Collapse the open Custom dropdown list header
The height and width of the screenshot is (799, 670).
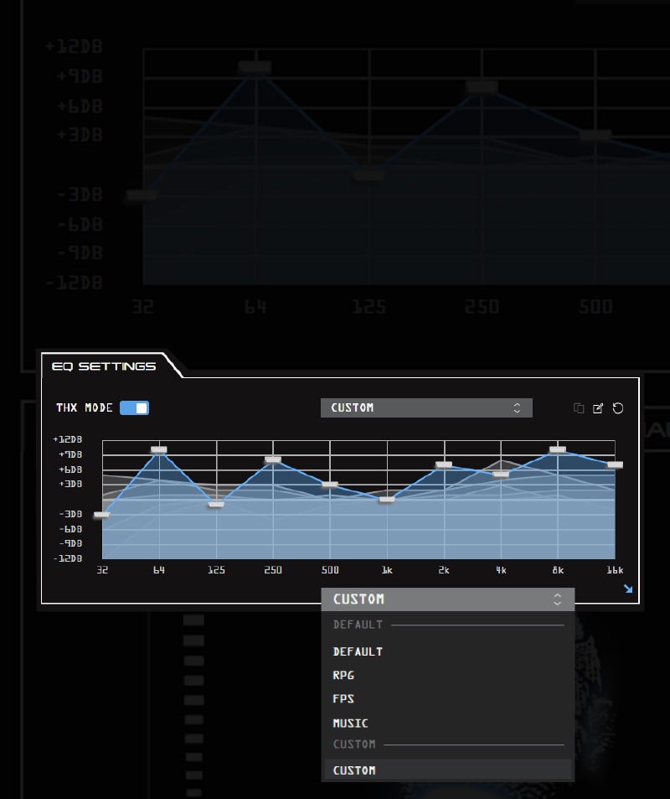click(448, 599)
